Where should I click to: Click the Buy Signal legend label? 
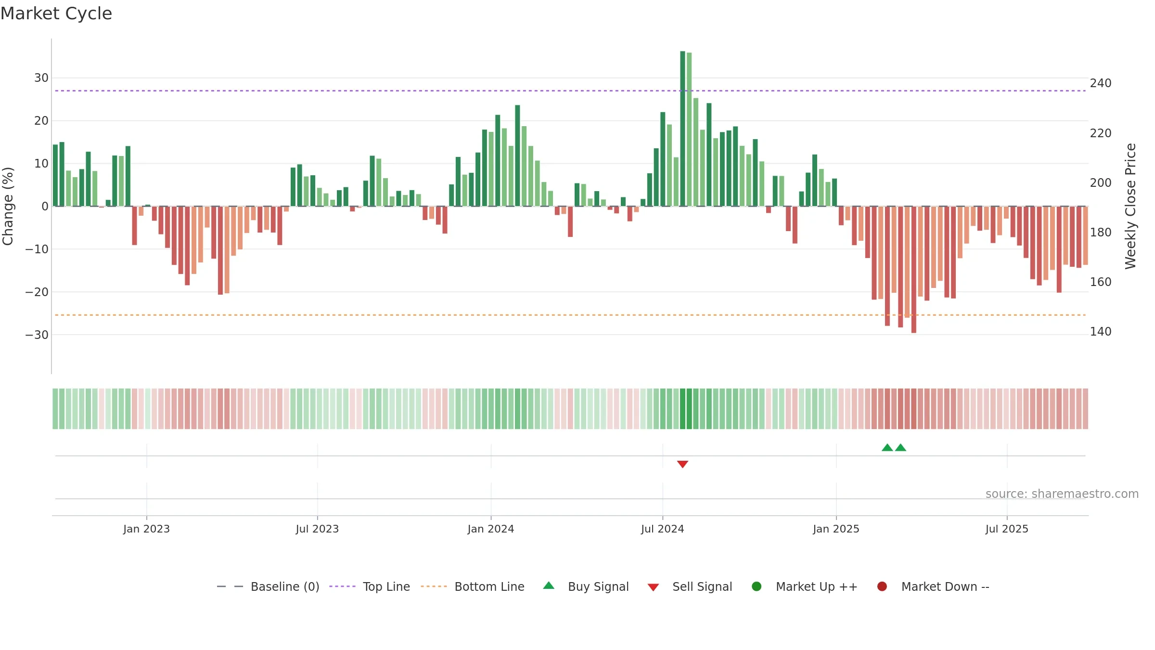click(598, 586)
